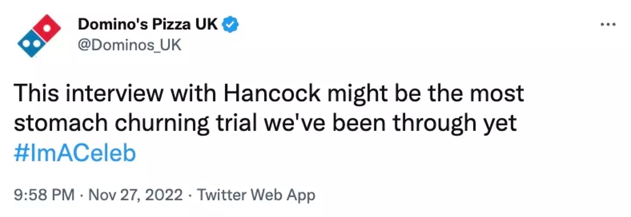Click the word through in the tweet
631x217 pixels.
pos(433,124)
